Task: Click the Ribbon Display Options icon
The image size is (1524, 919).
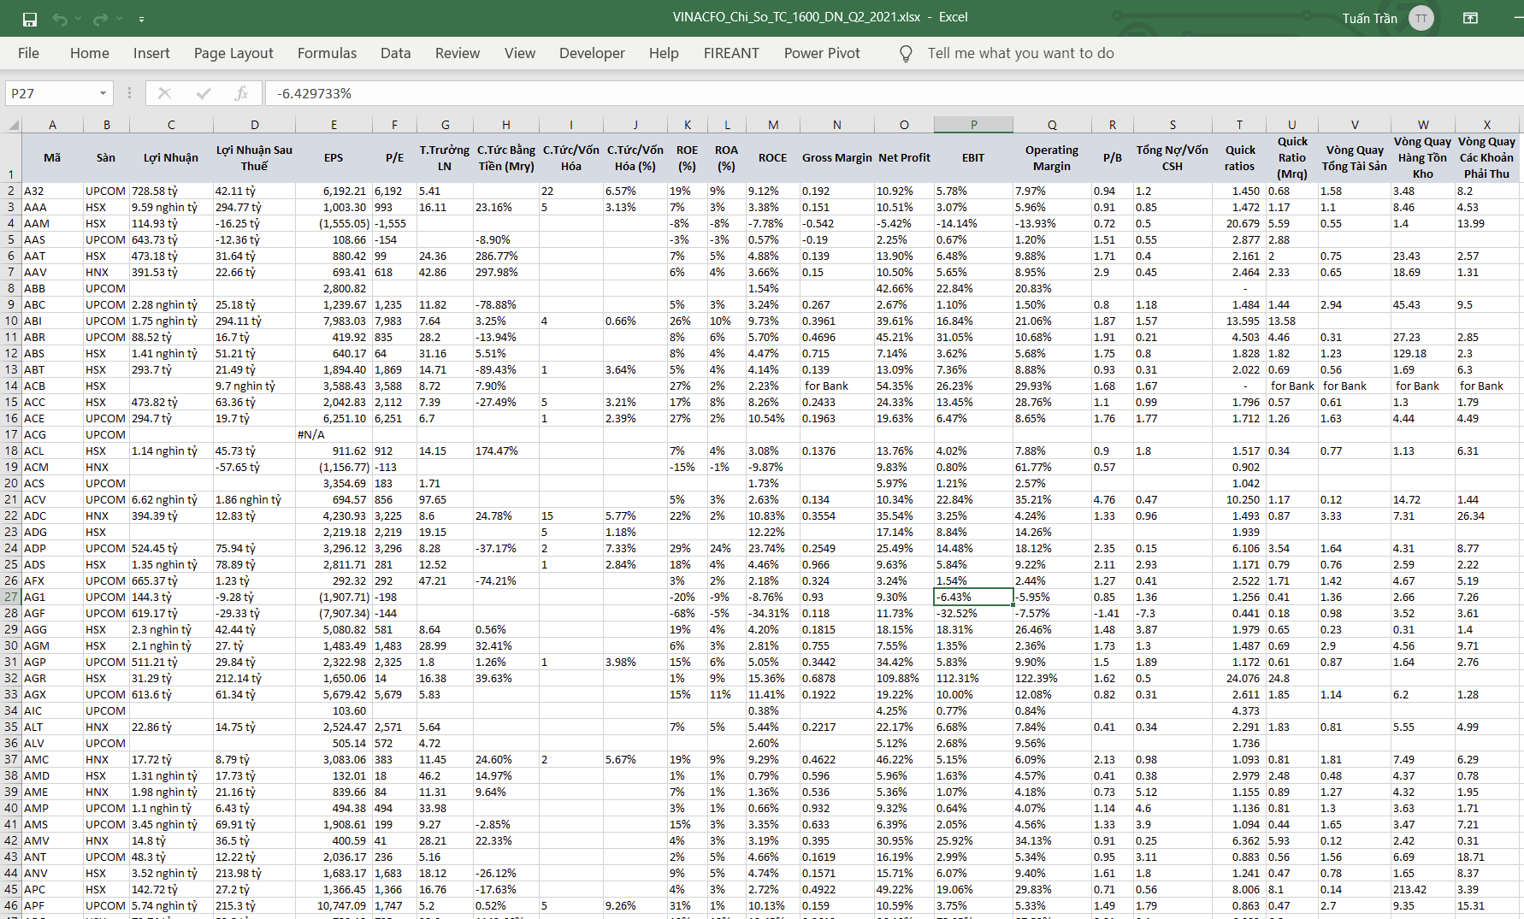Action: [1470, 18]
